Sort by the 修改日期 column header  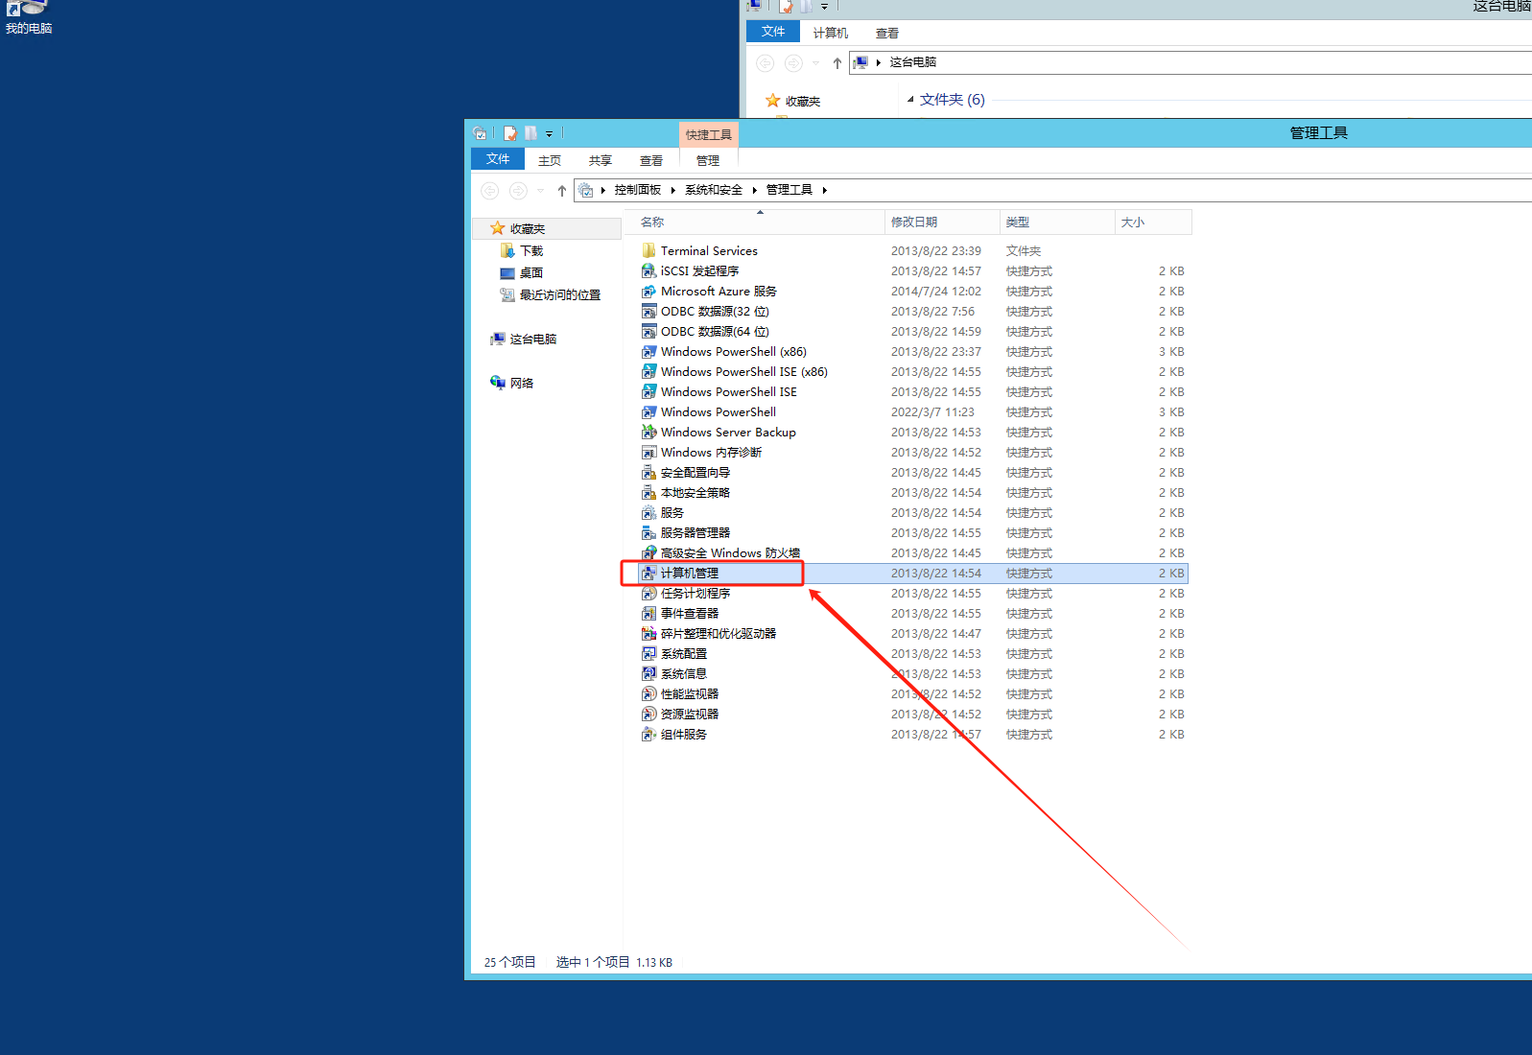click(x=942, y=222)
